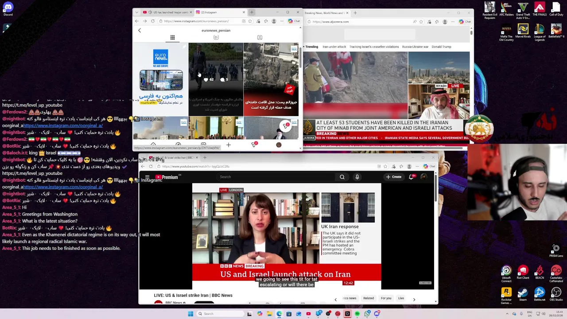
Task: Open YouTube account avatar menu
Action: [x=424, y=177]
